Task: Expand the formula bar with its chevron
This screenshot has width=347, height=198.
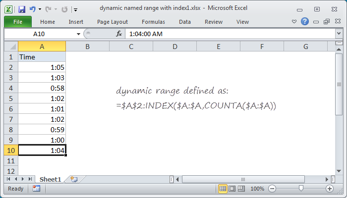Action: point(339,34)
